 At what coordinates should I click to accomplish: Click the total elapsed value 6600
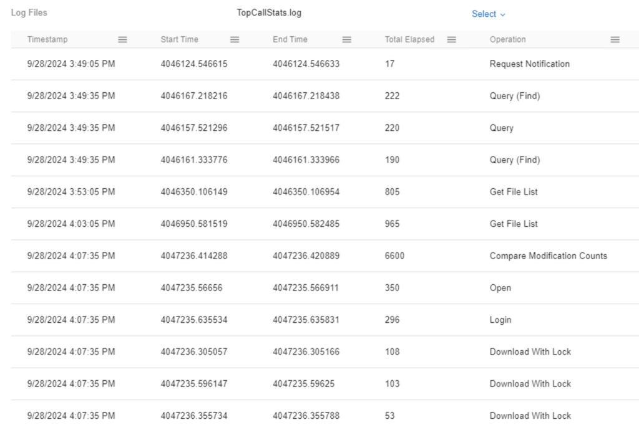[x=394, y=256]
